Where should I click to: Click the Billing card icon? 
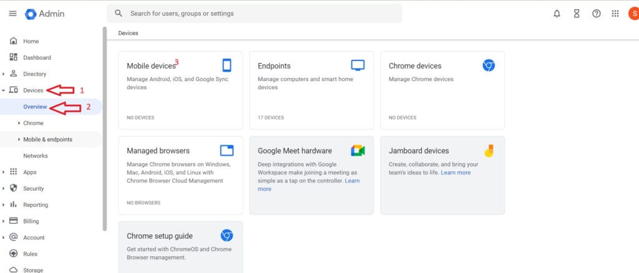coord(14,221)
